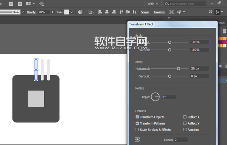Click the vertical align bottom icon
This screenshot has height=145, width=227.
[x=135, y=12]
